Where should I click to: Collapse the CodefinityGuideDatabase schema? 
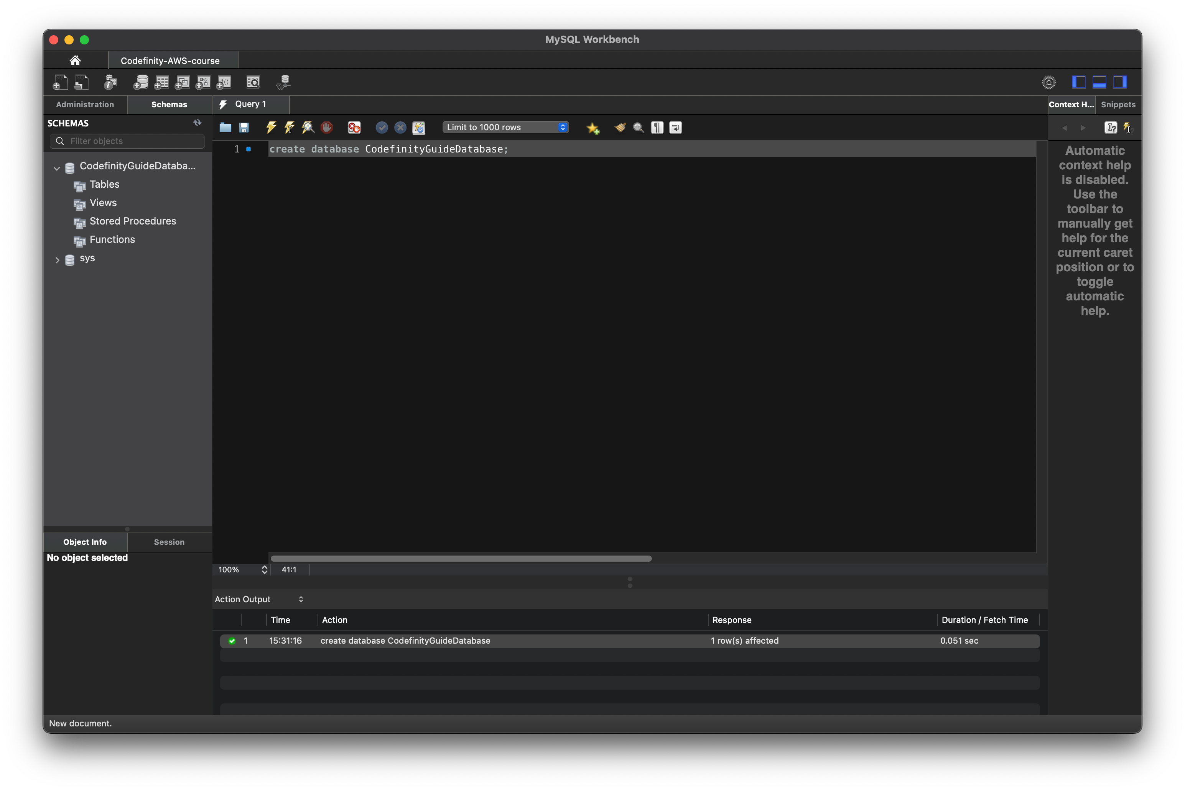57,168
